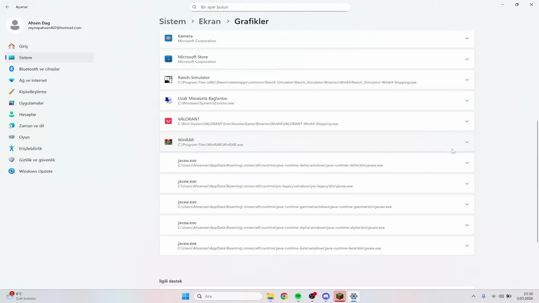Open the Ağ ve internet icon
This screenshot has width=539, height=303.
coord(11,80)
